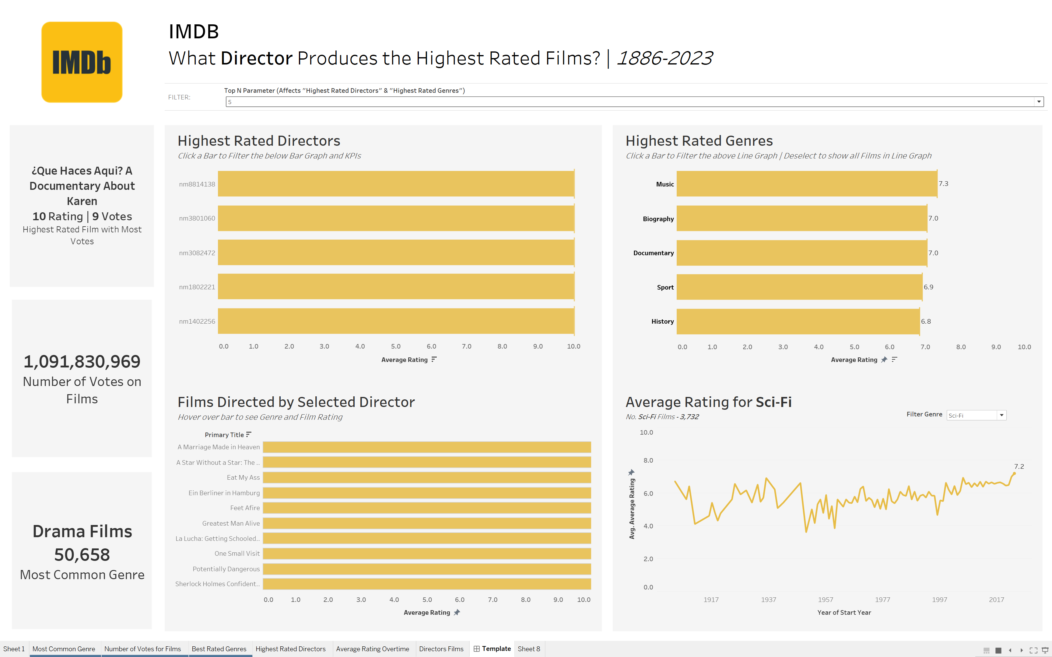
Task: Select the Template dashboard tab
Action: click(492, 649)
